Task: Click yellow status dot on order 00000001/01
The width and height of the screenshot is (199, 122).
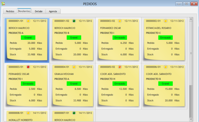Action: pyautogui.click(x=28, y=21)
